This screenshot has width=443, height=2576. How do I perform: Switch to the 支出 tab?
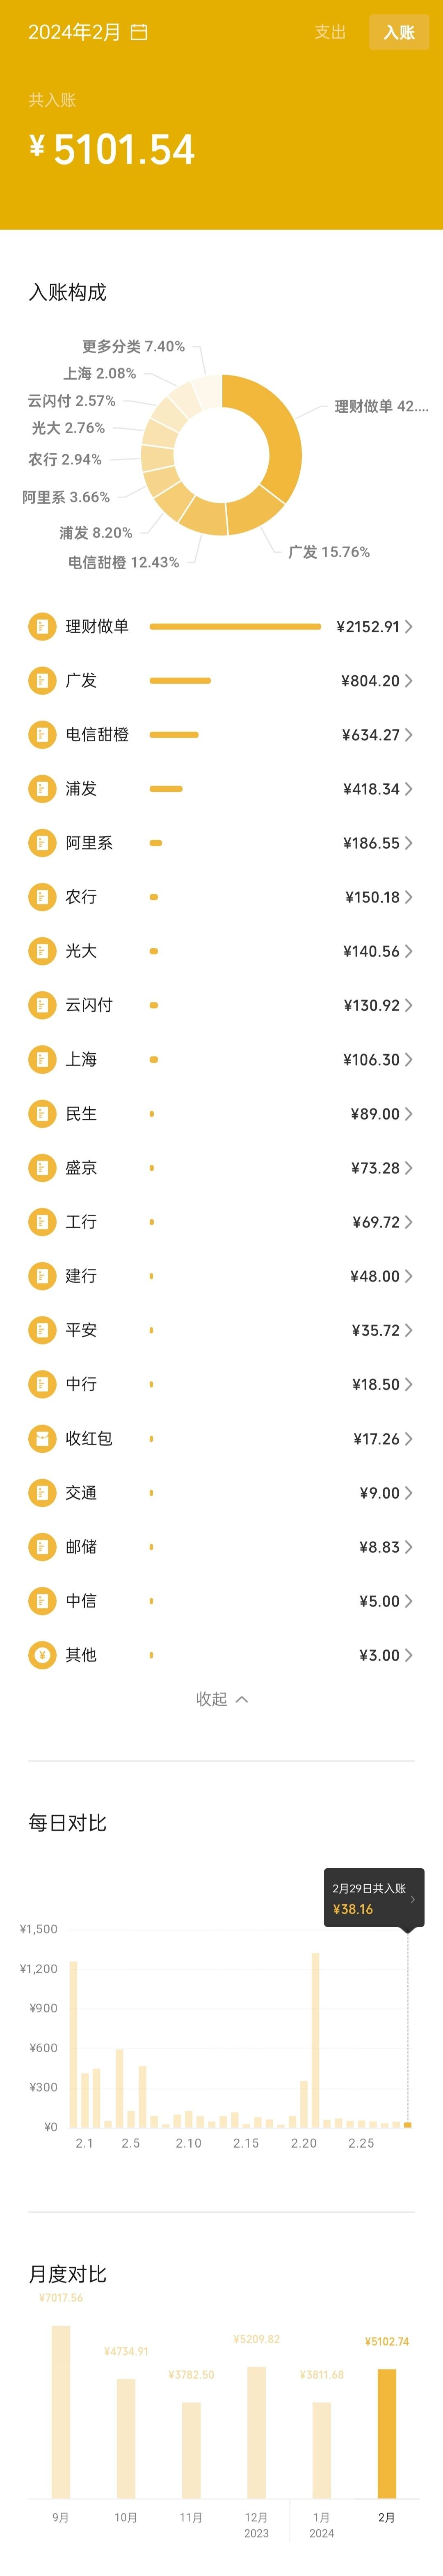(x=330, y=32)
